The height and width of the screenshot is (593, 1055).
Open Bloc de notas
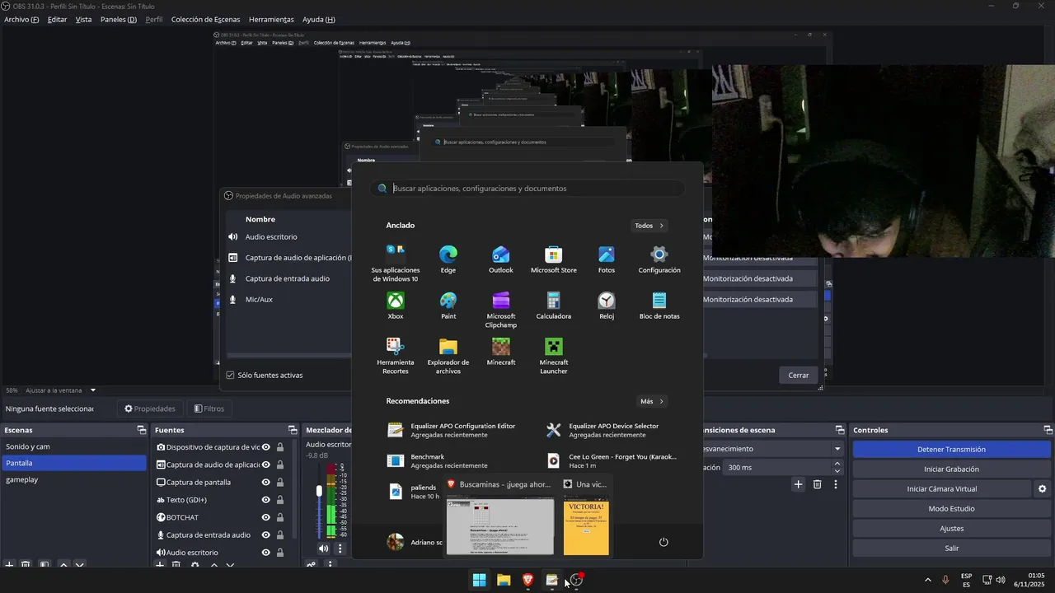659,305
